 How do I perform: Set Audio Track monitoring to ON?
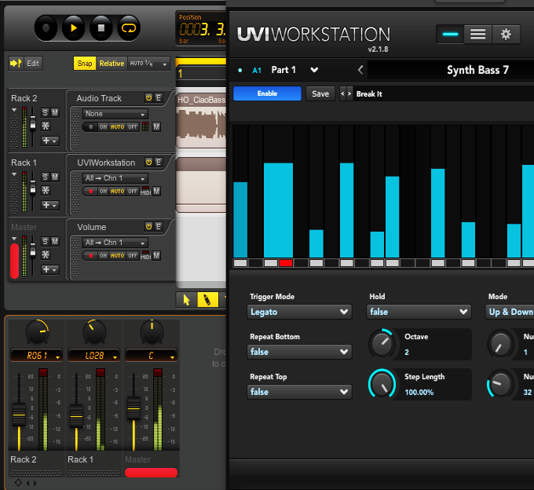pyautogui.click(x=103, y=126)
